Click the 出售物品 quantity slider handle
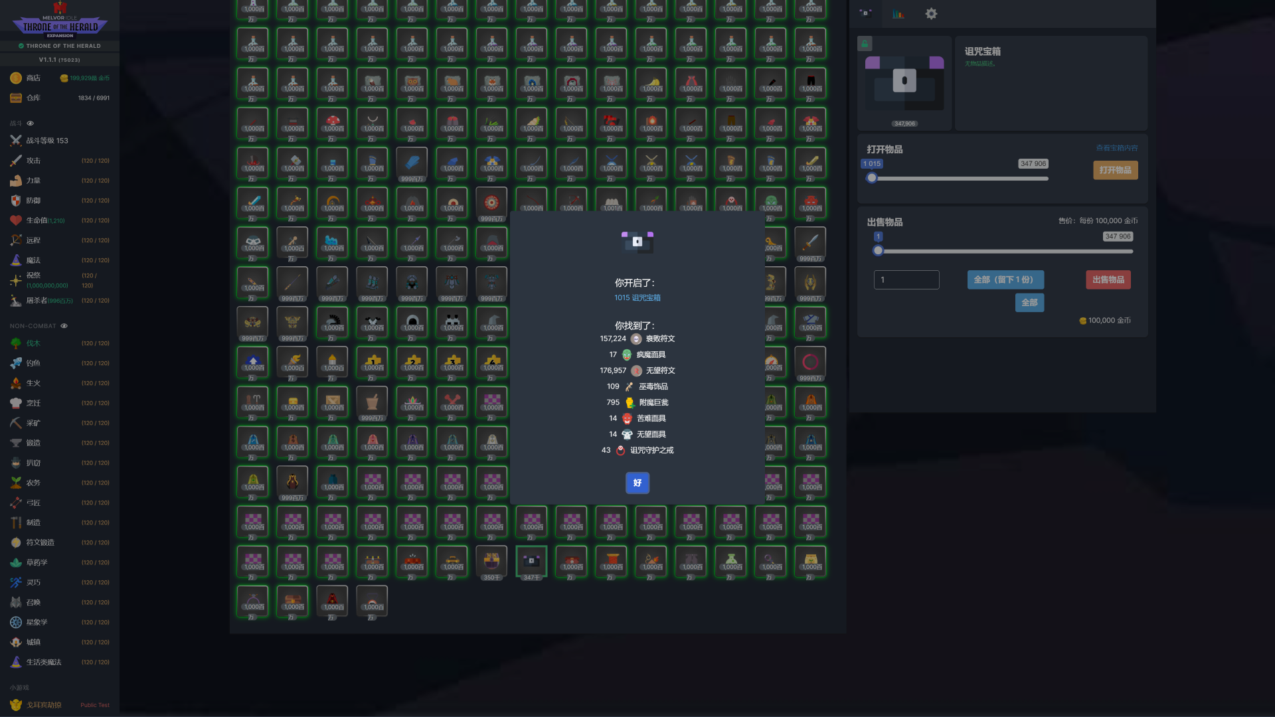This screenshot has width=1275, height=717. 878,251
